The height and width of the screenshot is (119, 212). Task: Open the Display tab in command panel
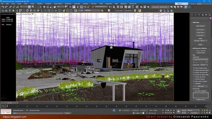(x=206, y=15)
